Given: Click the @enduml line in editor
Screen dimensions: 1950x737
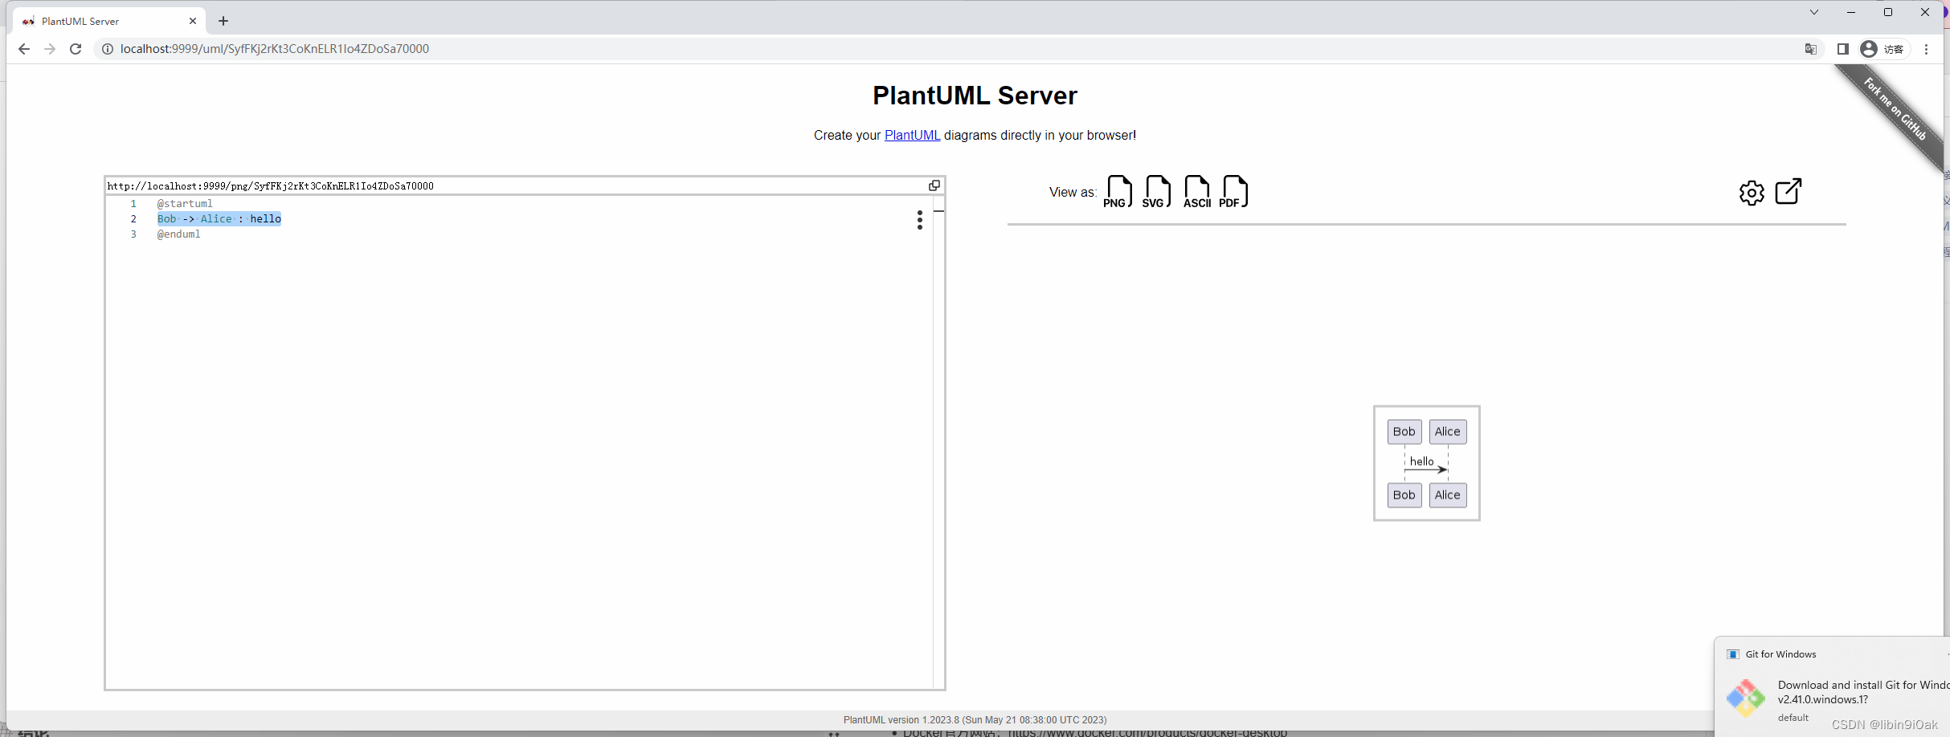Looking at the screenshot, I should pyautogui.click(x=178, y=234).
